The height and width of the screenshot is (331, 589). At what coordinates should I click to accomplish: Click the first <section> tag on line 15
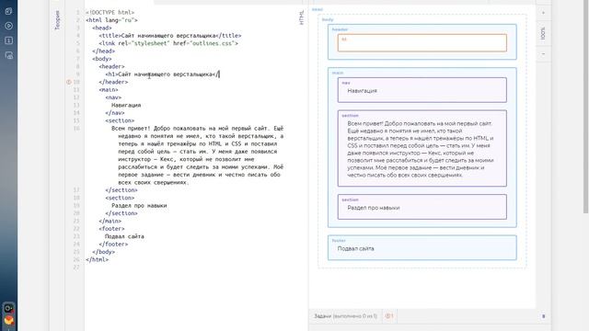point(120,120)
